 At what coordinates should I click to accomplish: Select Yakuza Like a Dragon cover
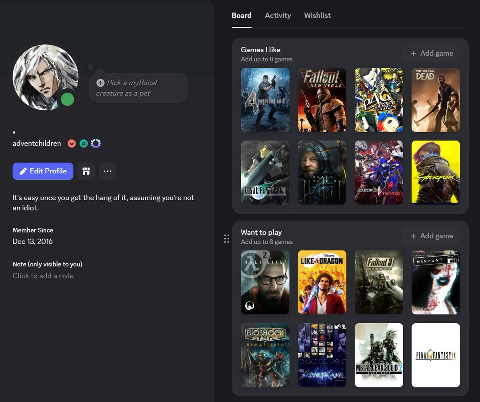pyautogui.click(x=322, y=283)
